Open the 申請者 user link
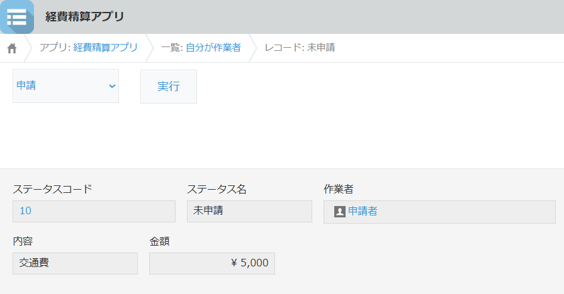The height and width of the screenshot is (294, 564). (x=363, y=212)
